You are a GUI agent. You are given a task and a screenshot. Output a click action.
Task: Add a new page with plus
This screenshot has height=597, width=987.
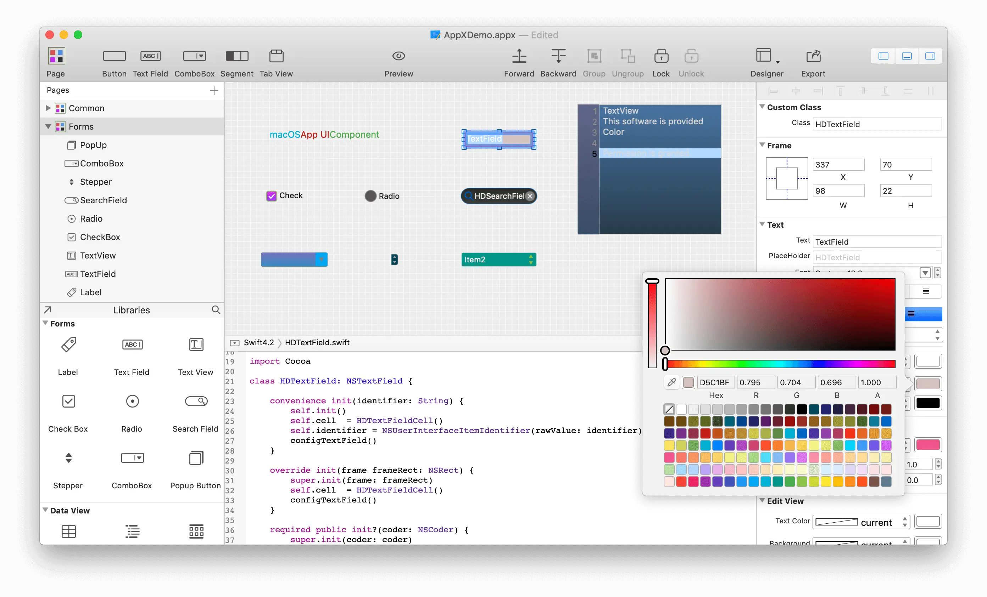click(x=214, y=90)
